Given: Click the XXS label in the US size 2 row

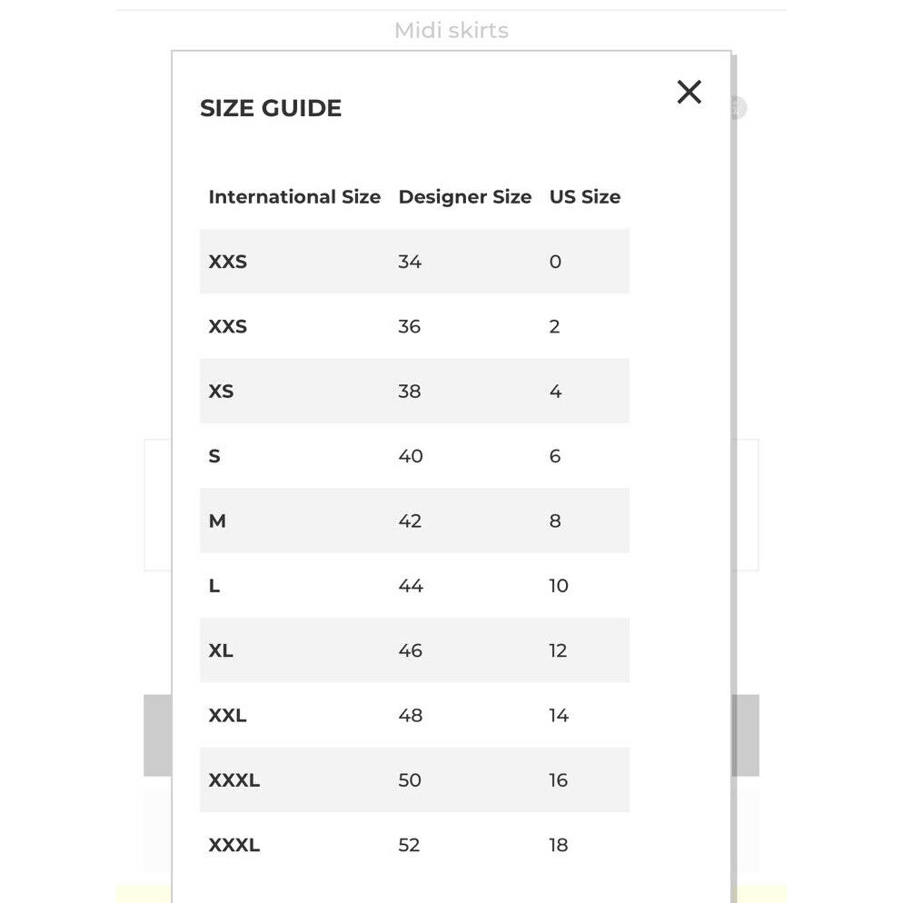Looking at the screenshot, I should click(228, 326).
